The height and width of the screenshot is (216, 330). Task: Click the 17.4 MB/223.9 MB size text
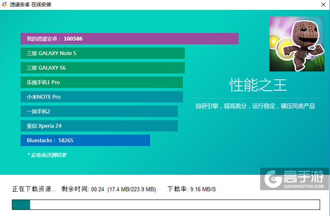132,190
